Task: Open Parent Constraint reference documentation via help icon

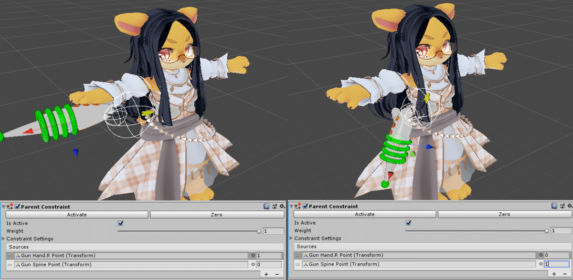Action: (265, 207)
